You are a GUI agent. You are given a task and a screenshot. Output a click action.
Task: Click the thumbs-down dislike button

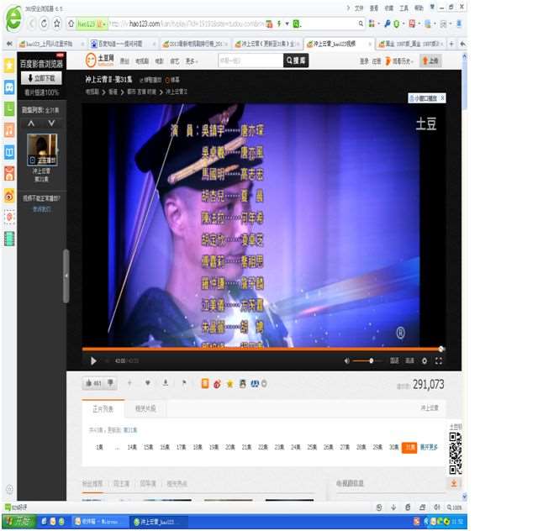(x=110, y=383)
